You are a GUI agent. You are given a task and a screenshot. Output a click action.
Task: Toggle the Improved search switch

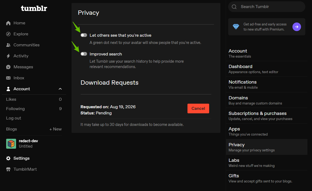(84, 54)
